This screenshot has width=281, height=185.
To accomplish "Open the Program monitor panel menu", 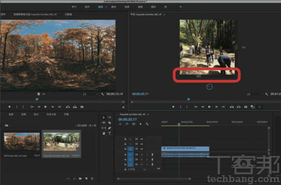I will [164, 15].
